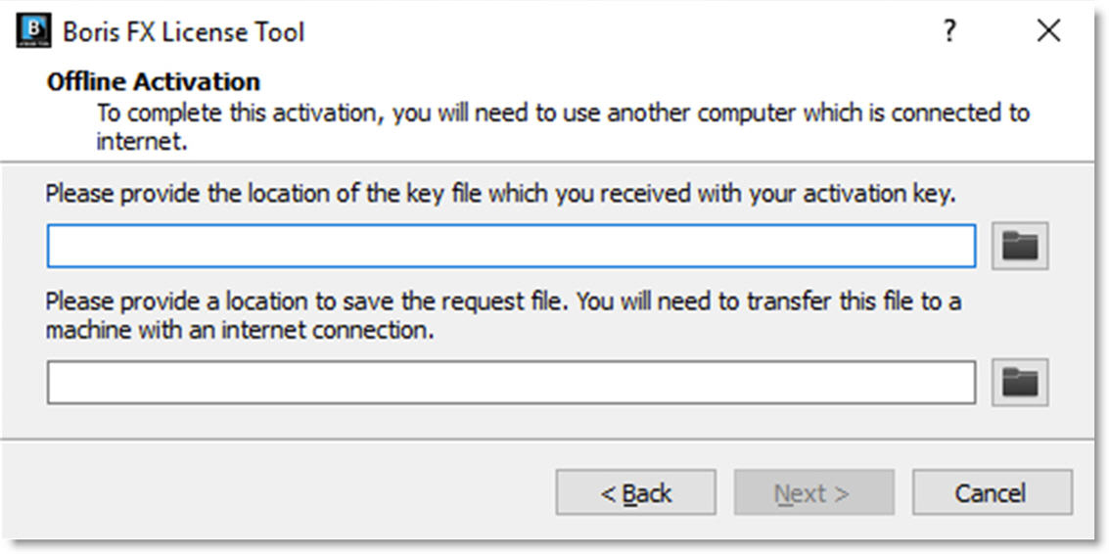
Task: Open the key file browse folder icon
Action: 1020,246
